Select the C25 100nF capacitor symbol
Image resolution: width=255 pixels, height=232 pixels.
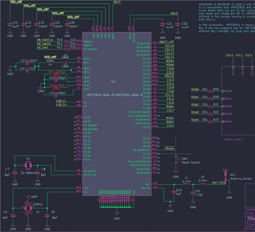point(52,25)
